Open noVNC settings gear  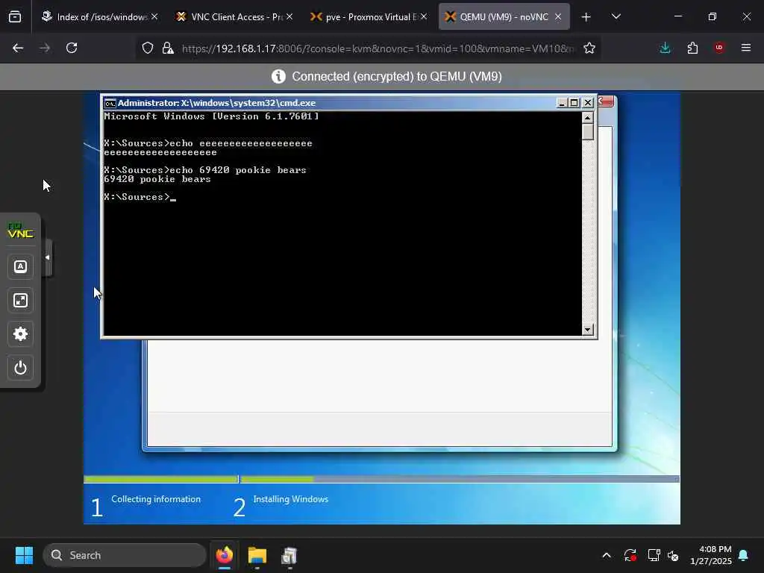click(x=20, y=334)
